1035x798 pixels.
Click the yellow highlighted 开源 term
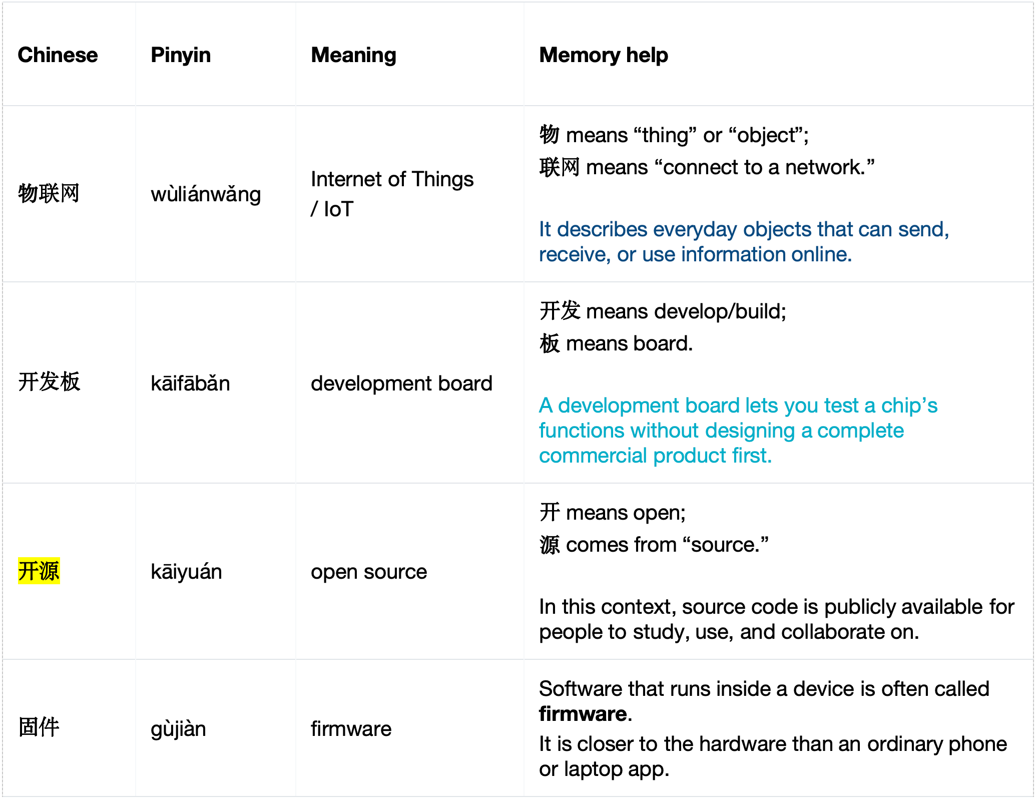click(x=39, y=571)
